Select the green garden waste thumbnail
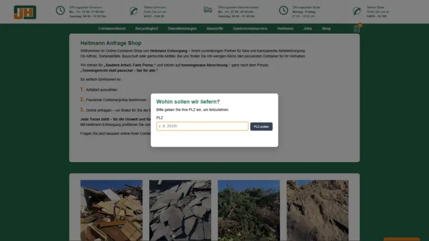429x241 pixels. click(249, 210)
